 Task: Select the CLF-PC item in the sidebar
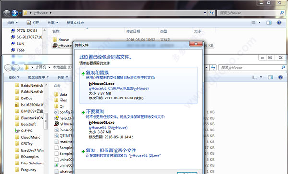[24, 130]
